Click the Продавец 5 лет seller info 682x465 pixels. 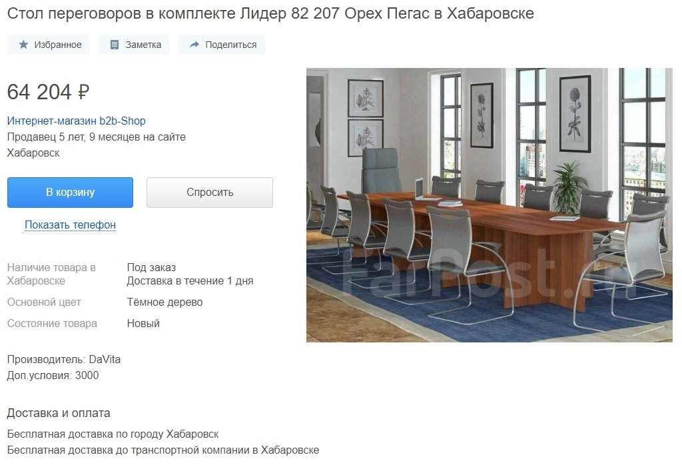(96, 137)
